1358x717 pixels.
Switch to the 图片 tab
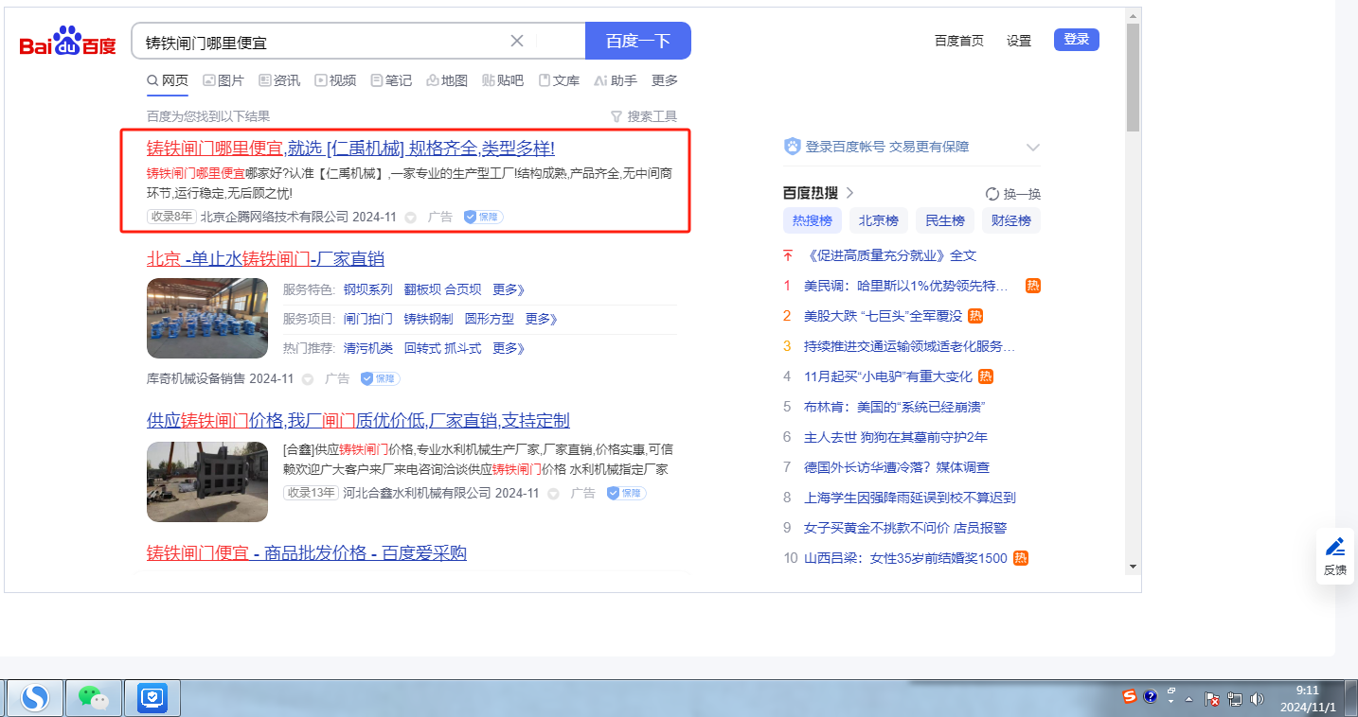223,80
